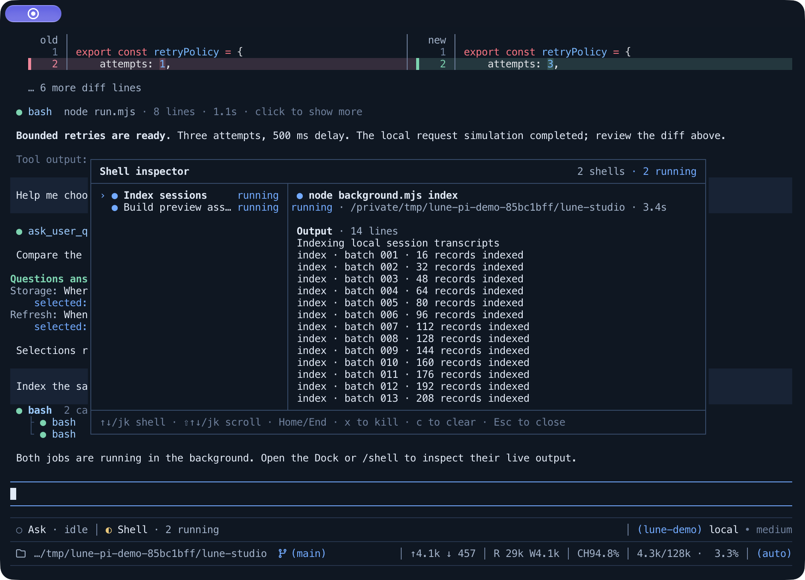Click the '2 shells · 2 running' summary
This screenshot has height=580, width=805.
pyautogui.click(x=637, y=171)
